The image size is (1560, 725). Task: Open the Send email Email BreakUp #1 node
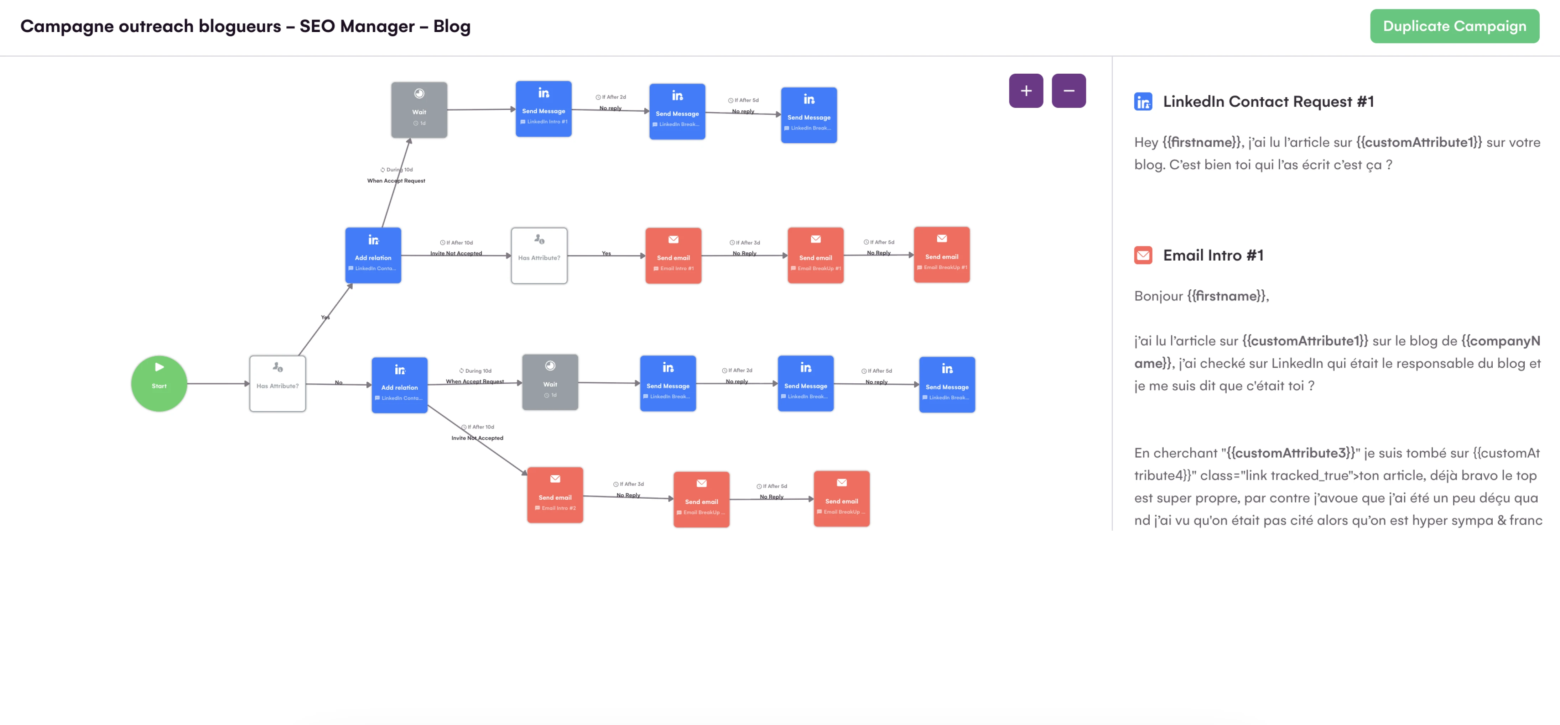(x=815, y=256)
